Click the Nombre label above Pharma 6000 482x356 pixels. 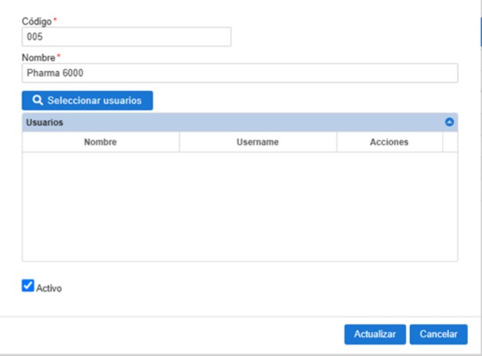pos(38,57)
